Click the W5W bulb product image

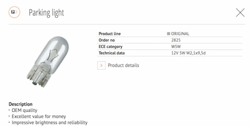tap(48, 62)
